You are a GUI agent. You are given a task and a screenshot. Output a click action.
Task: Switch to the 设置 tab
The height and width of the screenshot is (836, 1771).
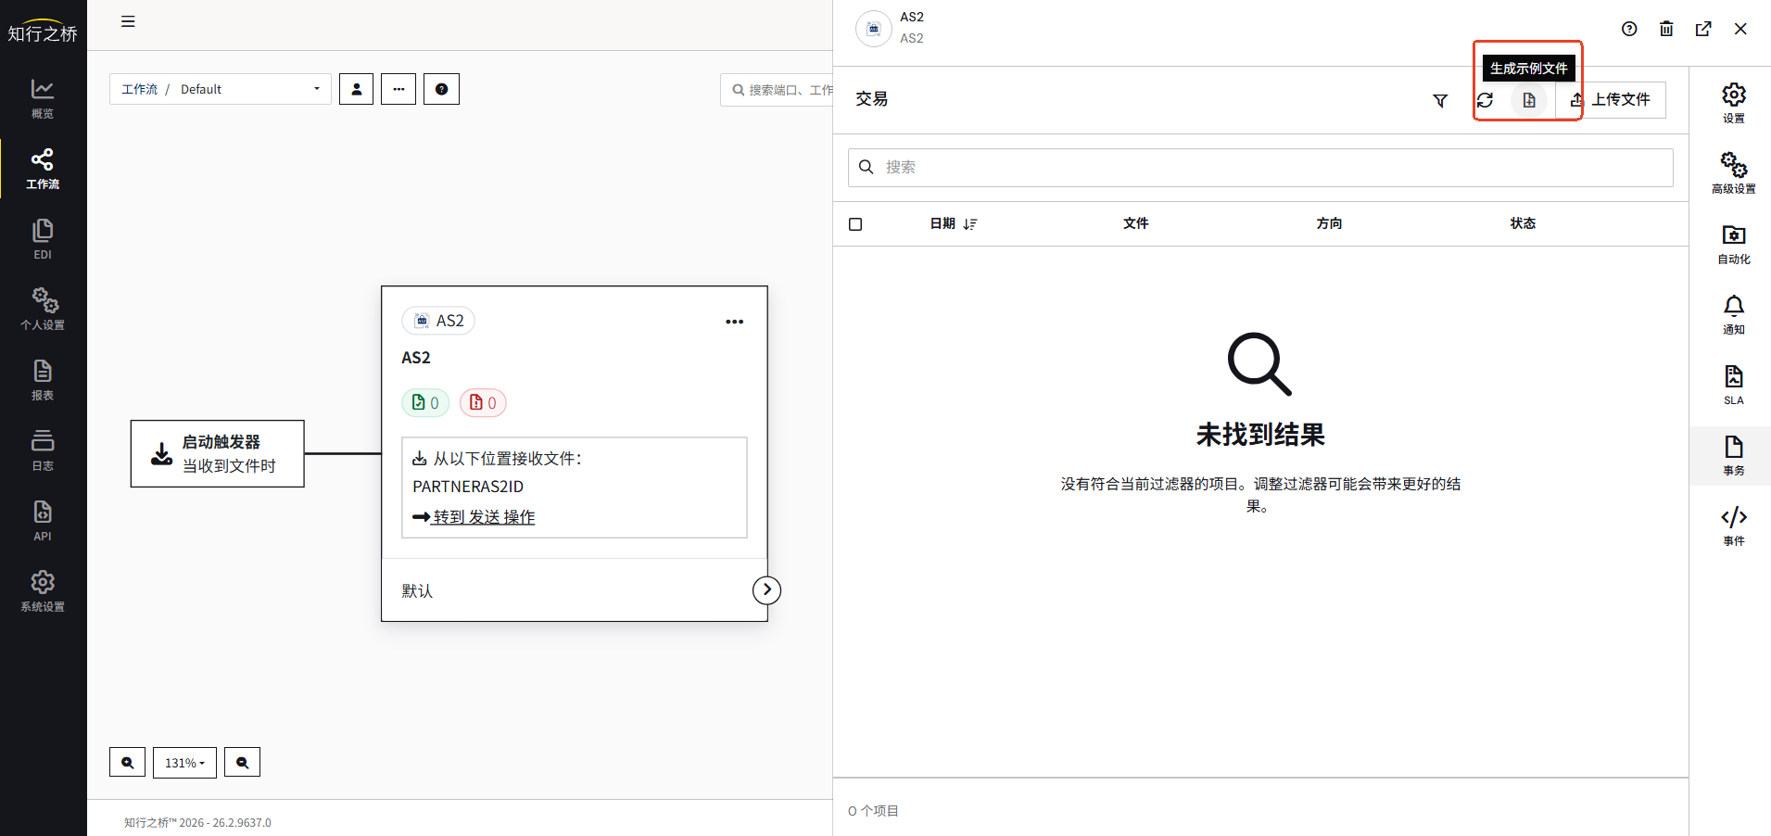click(x=1734, y=103)
